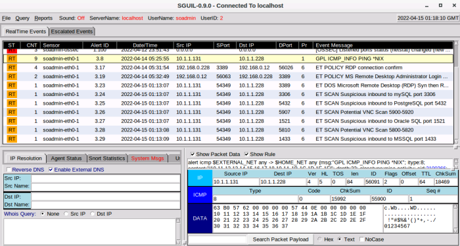
Task: Select Hex payload search mode
Action: pyautogui.click(x=319, y=239)
